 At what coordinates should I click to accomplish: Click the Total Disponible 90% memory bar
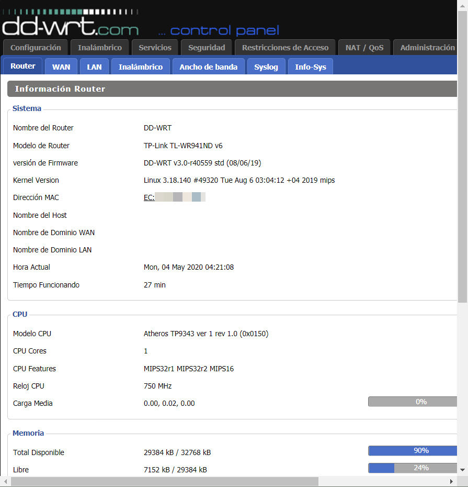click(413, 451)
